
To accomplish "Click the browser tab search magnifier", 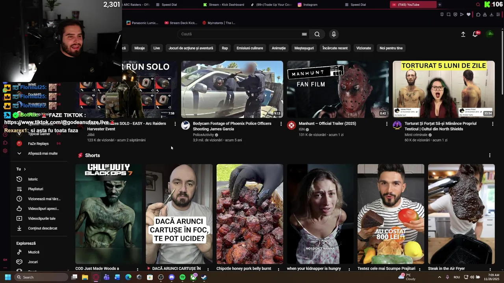I will tap(478, 5).
